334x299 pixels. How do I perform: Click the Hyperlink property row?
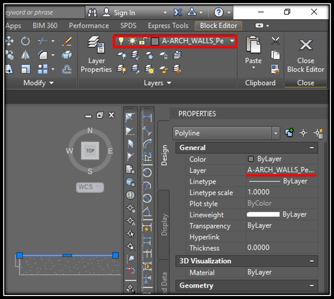point(252,237)
